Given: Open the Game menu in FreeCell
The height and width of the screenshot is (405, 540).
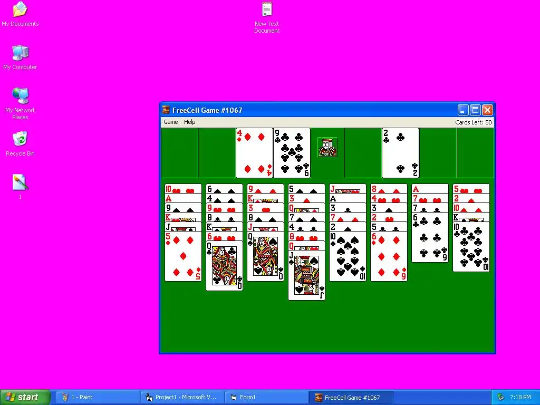Looking at the screenshot, I should (170, 122).
